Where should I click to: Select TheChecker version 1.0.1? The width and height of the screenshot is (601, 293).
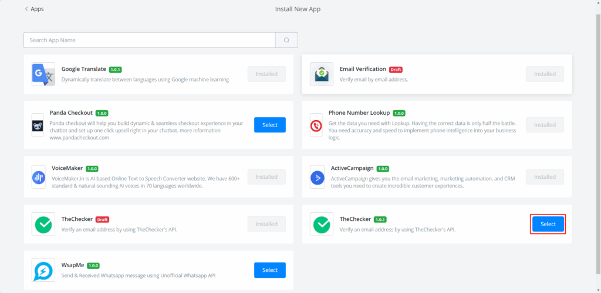(x=548, y=224)
